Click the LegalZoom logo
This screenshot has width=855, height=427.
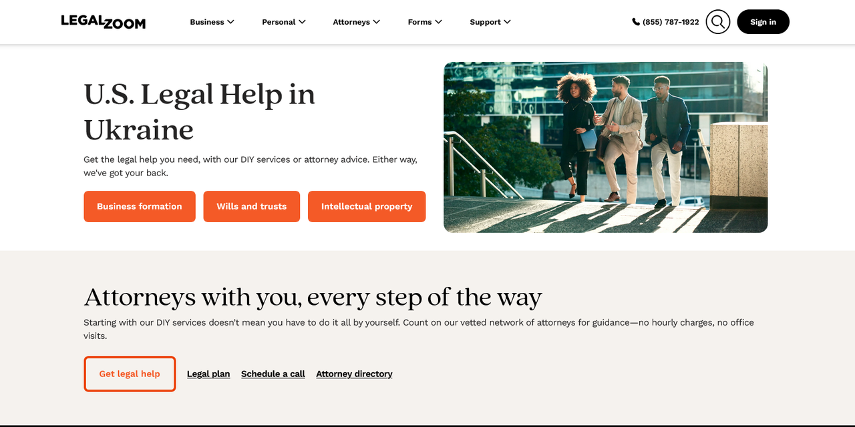103,22
